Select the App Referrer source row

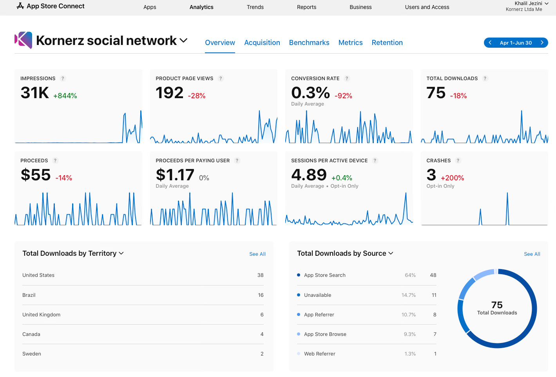click(367, 314)
